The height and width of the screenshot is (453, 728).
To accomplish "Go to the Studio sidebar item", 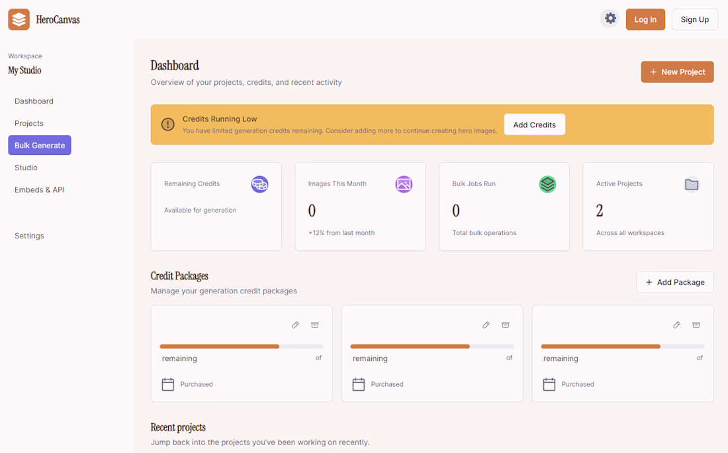I will click(x=26, y=168).
